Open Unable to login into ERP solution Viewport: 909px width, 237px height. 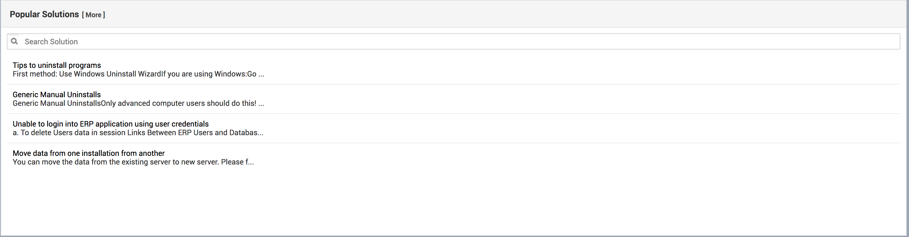click(110, 124)
